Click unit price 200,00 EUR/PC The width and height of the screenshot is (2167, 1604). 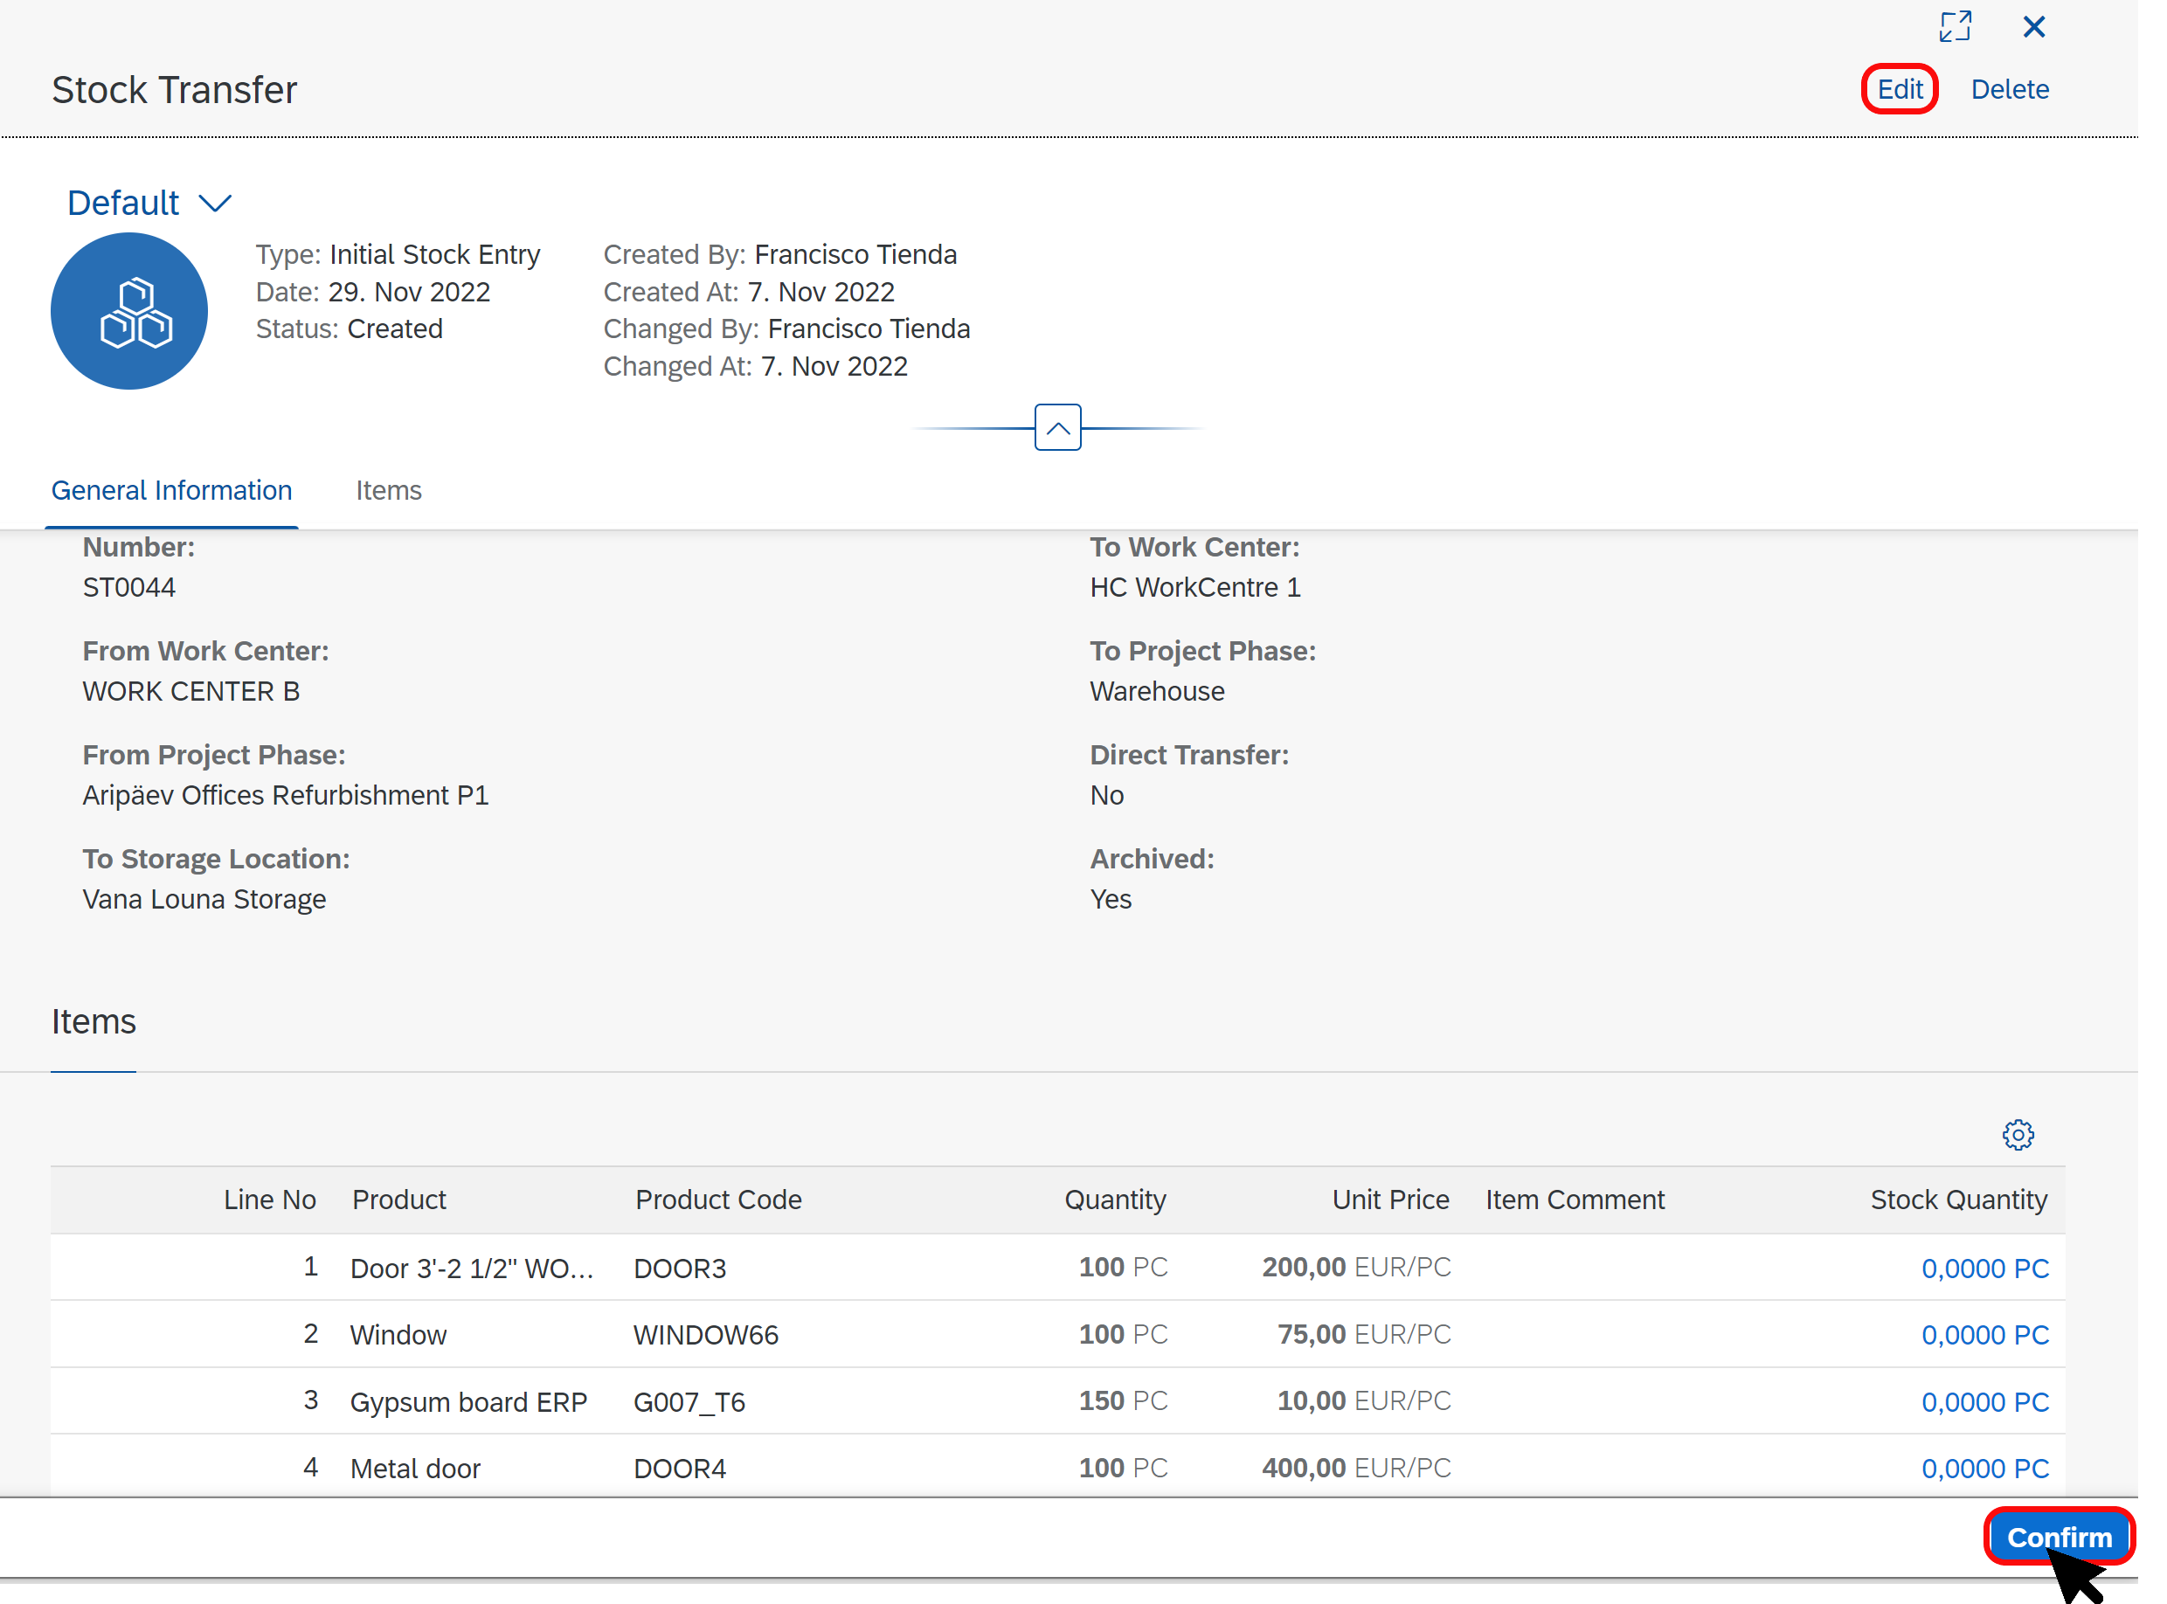(x=1355, y=1267)
